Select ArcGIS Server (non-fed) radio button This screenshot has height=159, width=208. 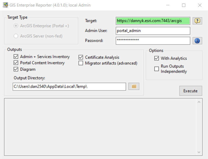(x=16, y=36)
